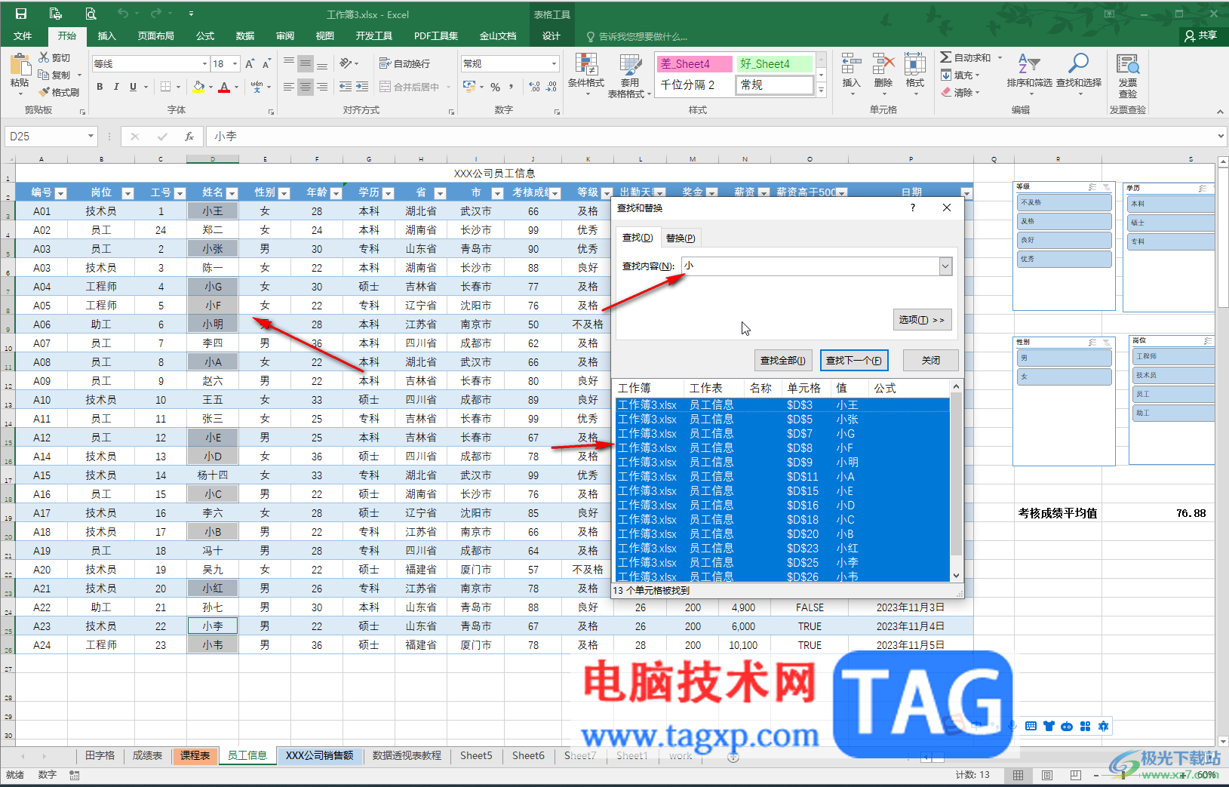Switch to the 替换(P) dialog tab
The height and width of the screenshot is (787, 1229).
click(x=681, y=238)
